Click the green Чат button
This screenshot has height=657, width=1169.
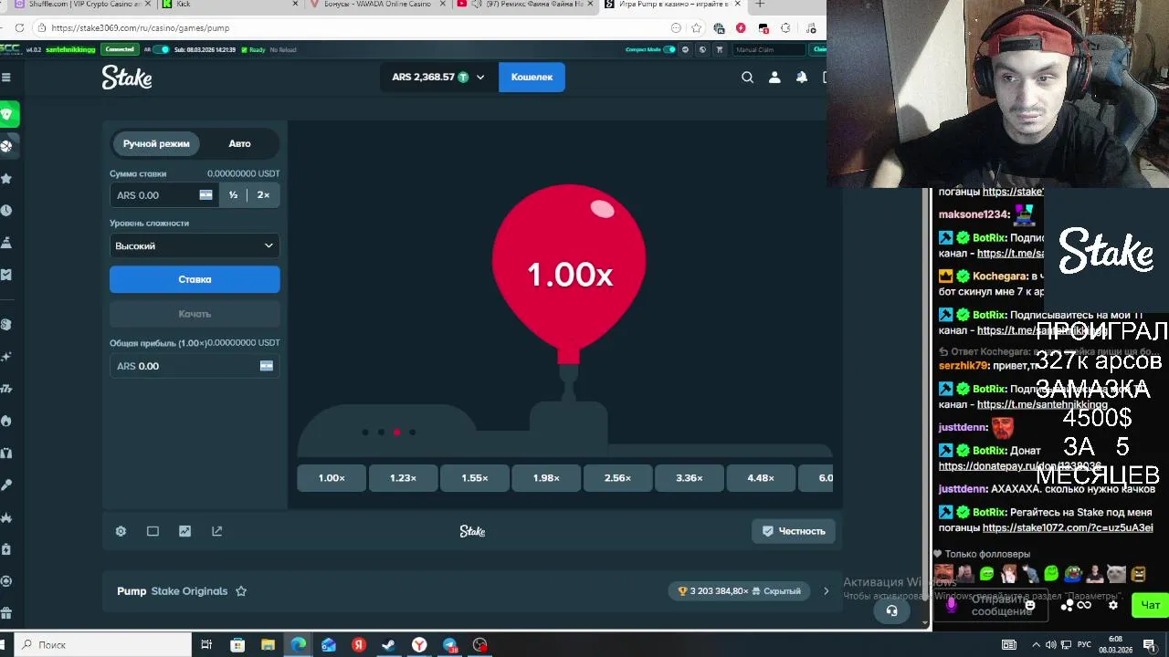tap(1150, 605)
